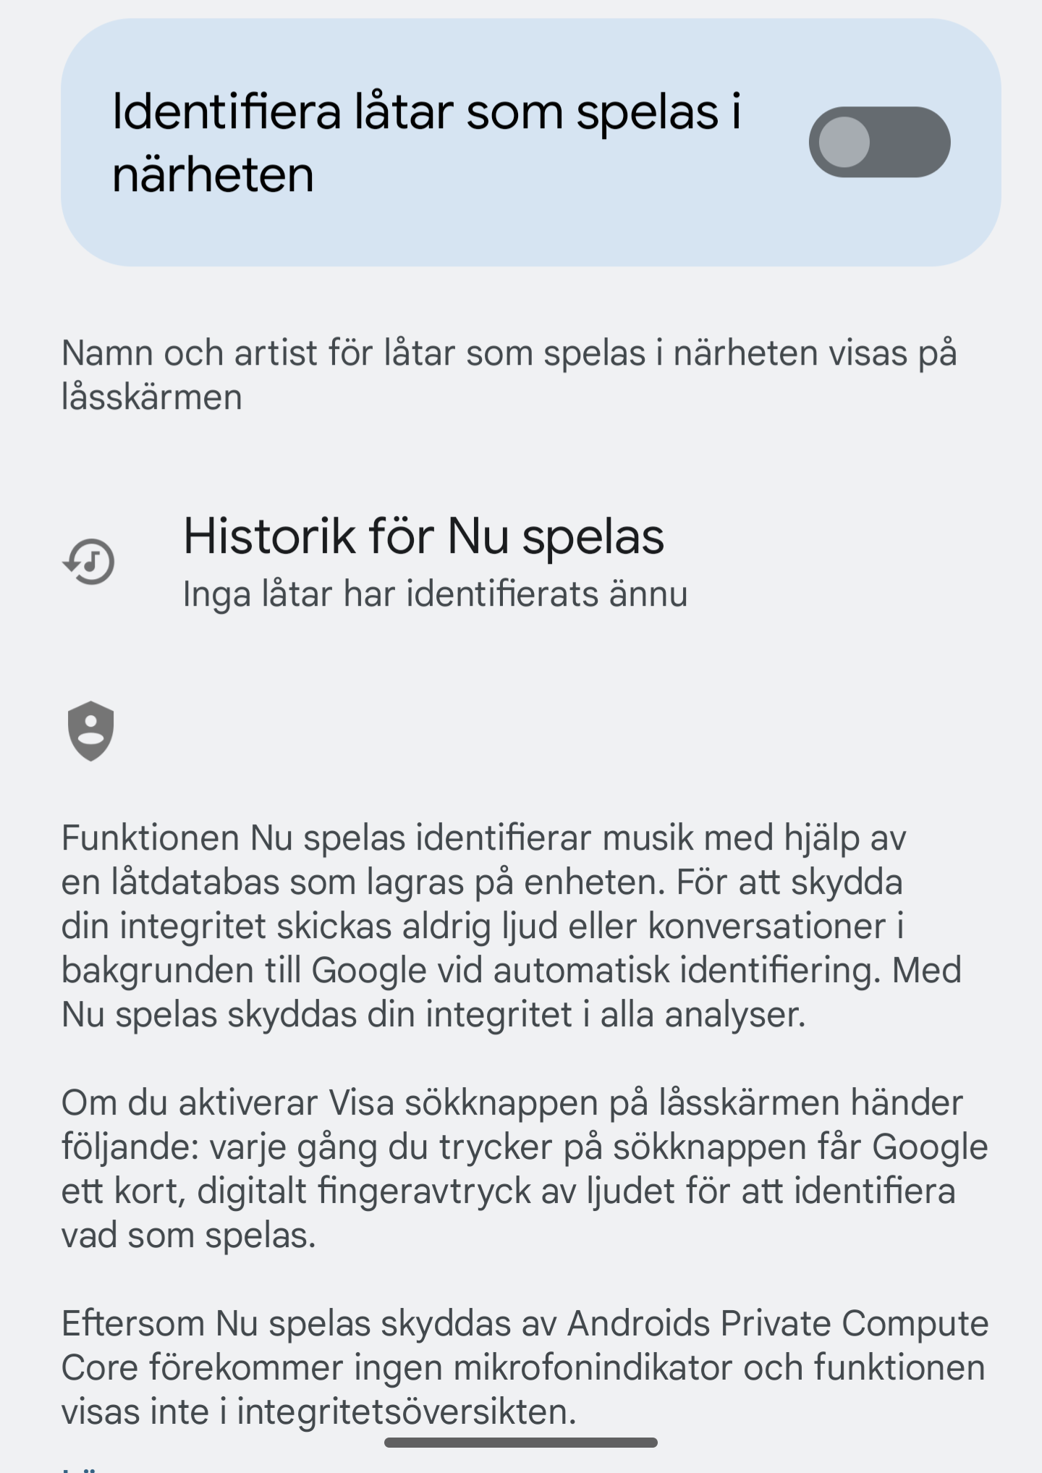This screenshot has width=1042, height=1473.
Task: Tap "Inga låtar har identifierats ännu" subtitle
Action: [x=435, y=594]
